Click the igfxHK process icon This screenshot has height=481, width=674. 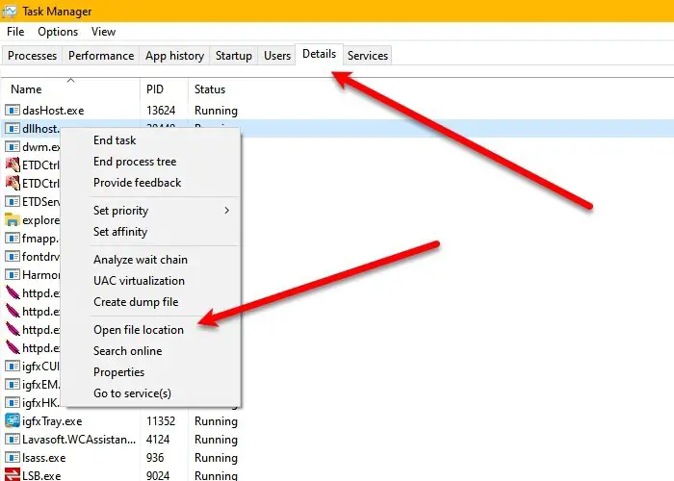point(13,403)
